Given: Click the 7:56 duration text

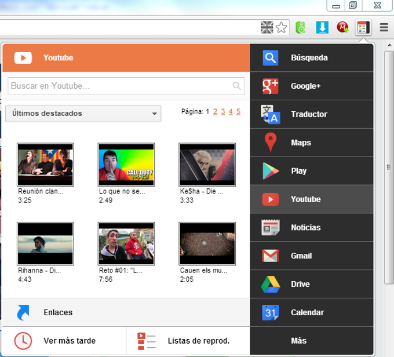Looking at the screenshot, I should click(105, 279).
